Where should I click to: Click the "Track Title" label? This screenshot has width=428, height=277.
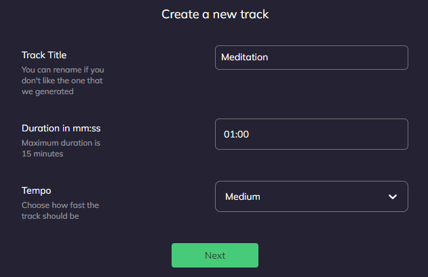tap(44, 55)
